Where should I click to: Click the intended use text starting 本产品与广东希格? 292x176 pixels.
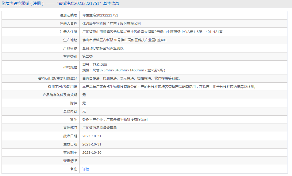pyautogui.click(x=170, y=87)
